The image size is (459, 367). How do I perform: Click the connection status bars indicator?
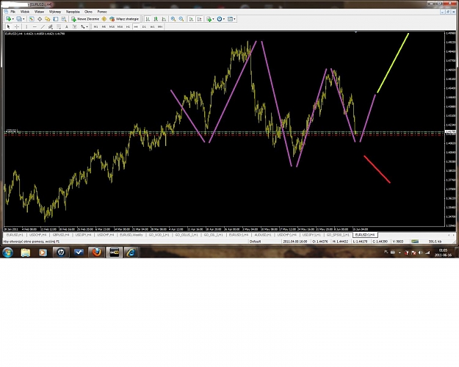[x=415, y=241]
